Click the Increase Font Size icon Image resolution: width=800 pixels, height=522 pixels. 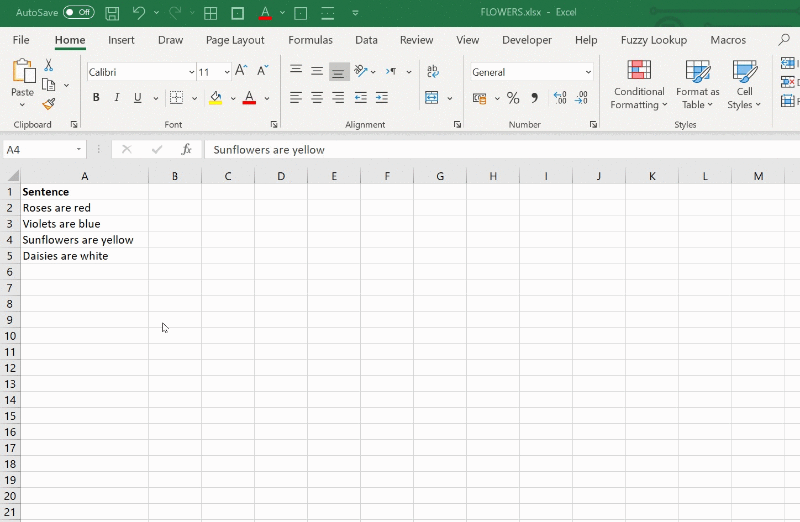point(241,71)
